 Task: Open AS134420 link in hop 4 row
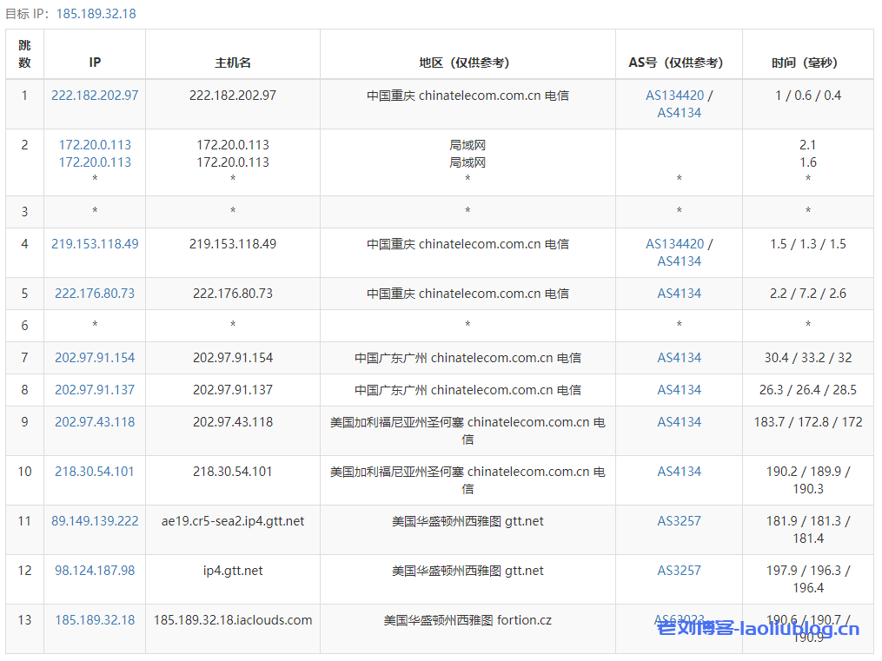674,244
